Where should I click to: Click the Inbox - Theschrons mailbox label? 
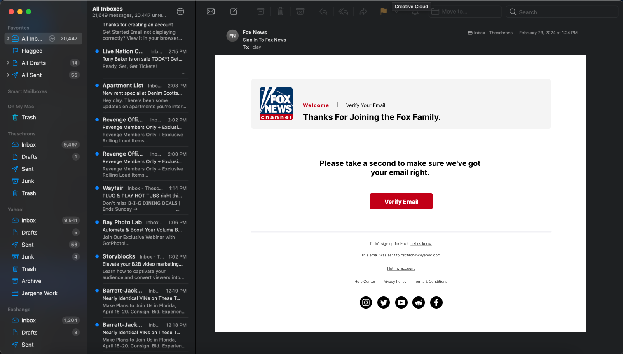tap(490, 33)
